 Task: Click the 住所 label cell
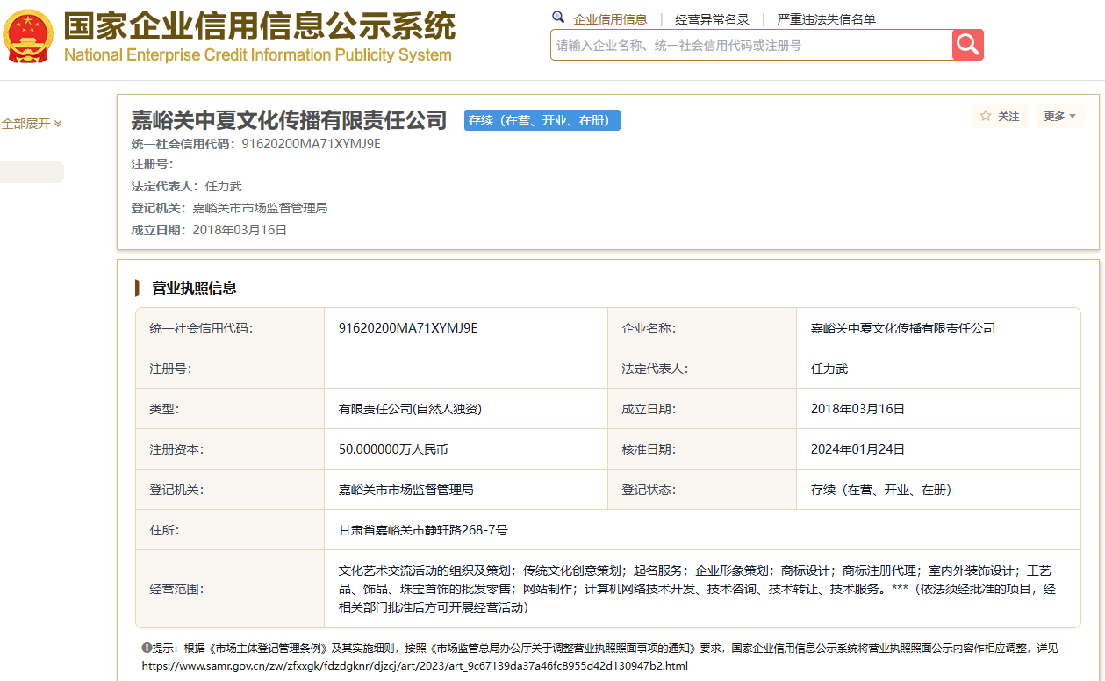230,530
